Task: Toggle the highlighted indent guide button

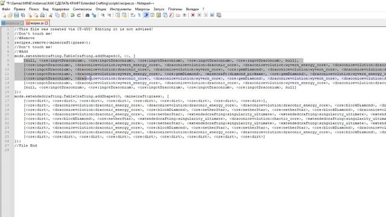Action: click(x=146, y=15)
